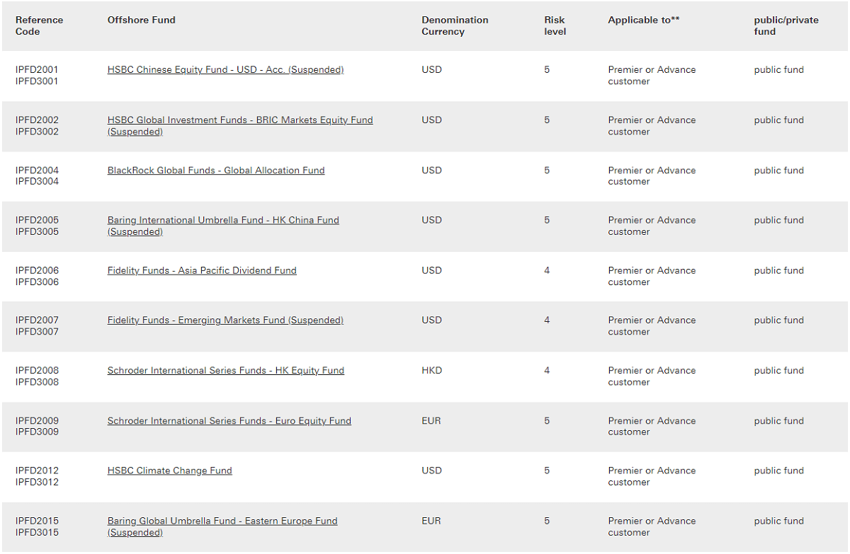This screenshot has width=850, height=554.
Task: Click the Applicable to column header
Action: coord(643,20)
